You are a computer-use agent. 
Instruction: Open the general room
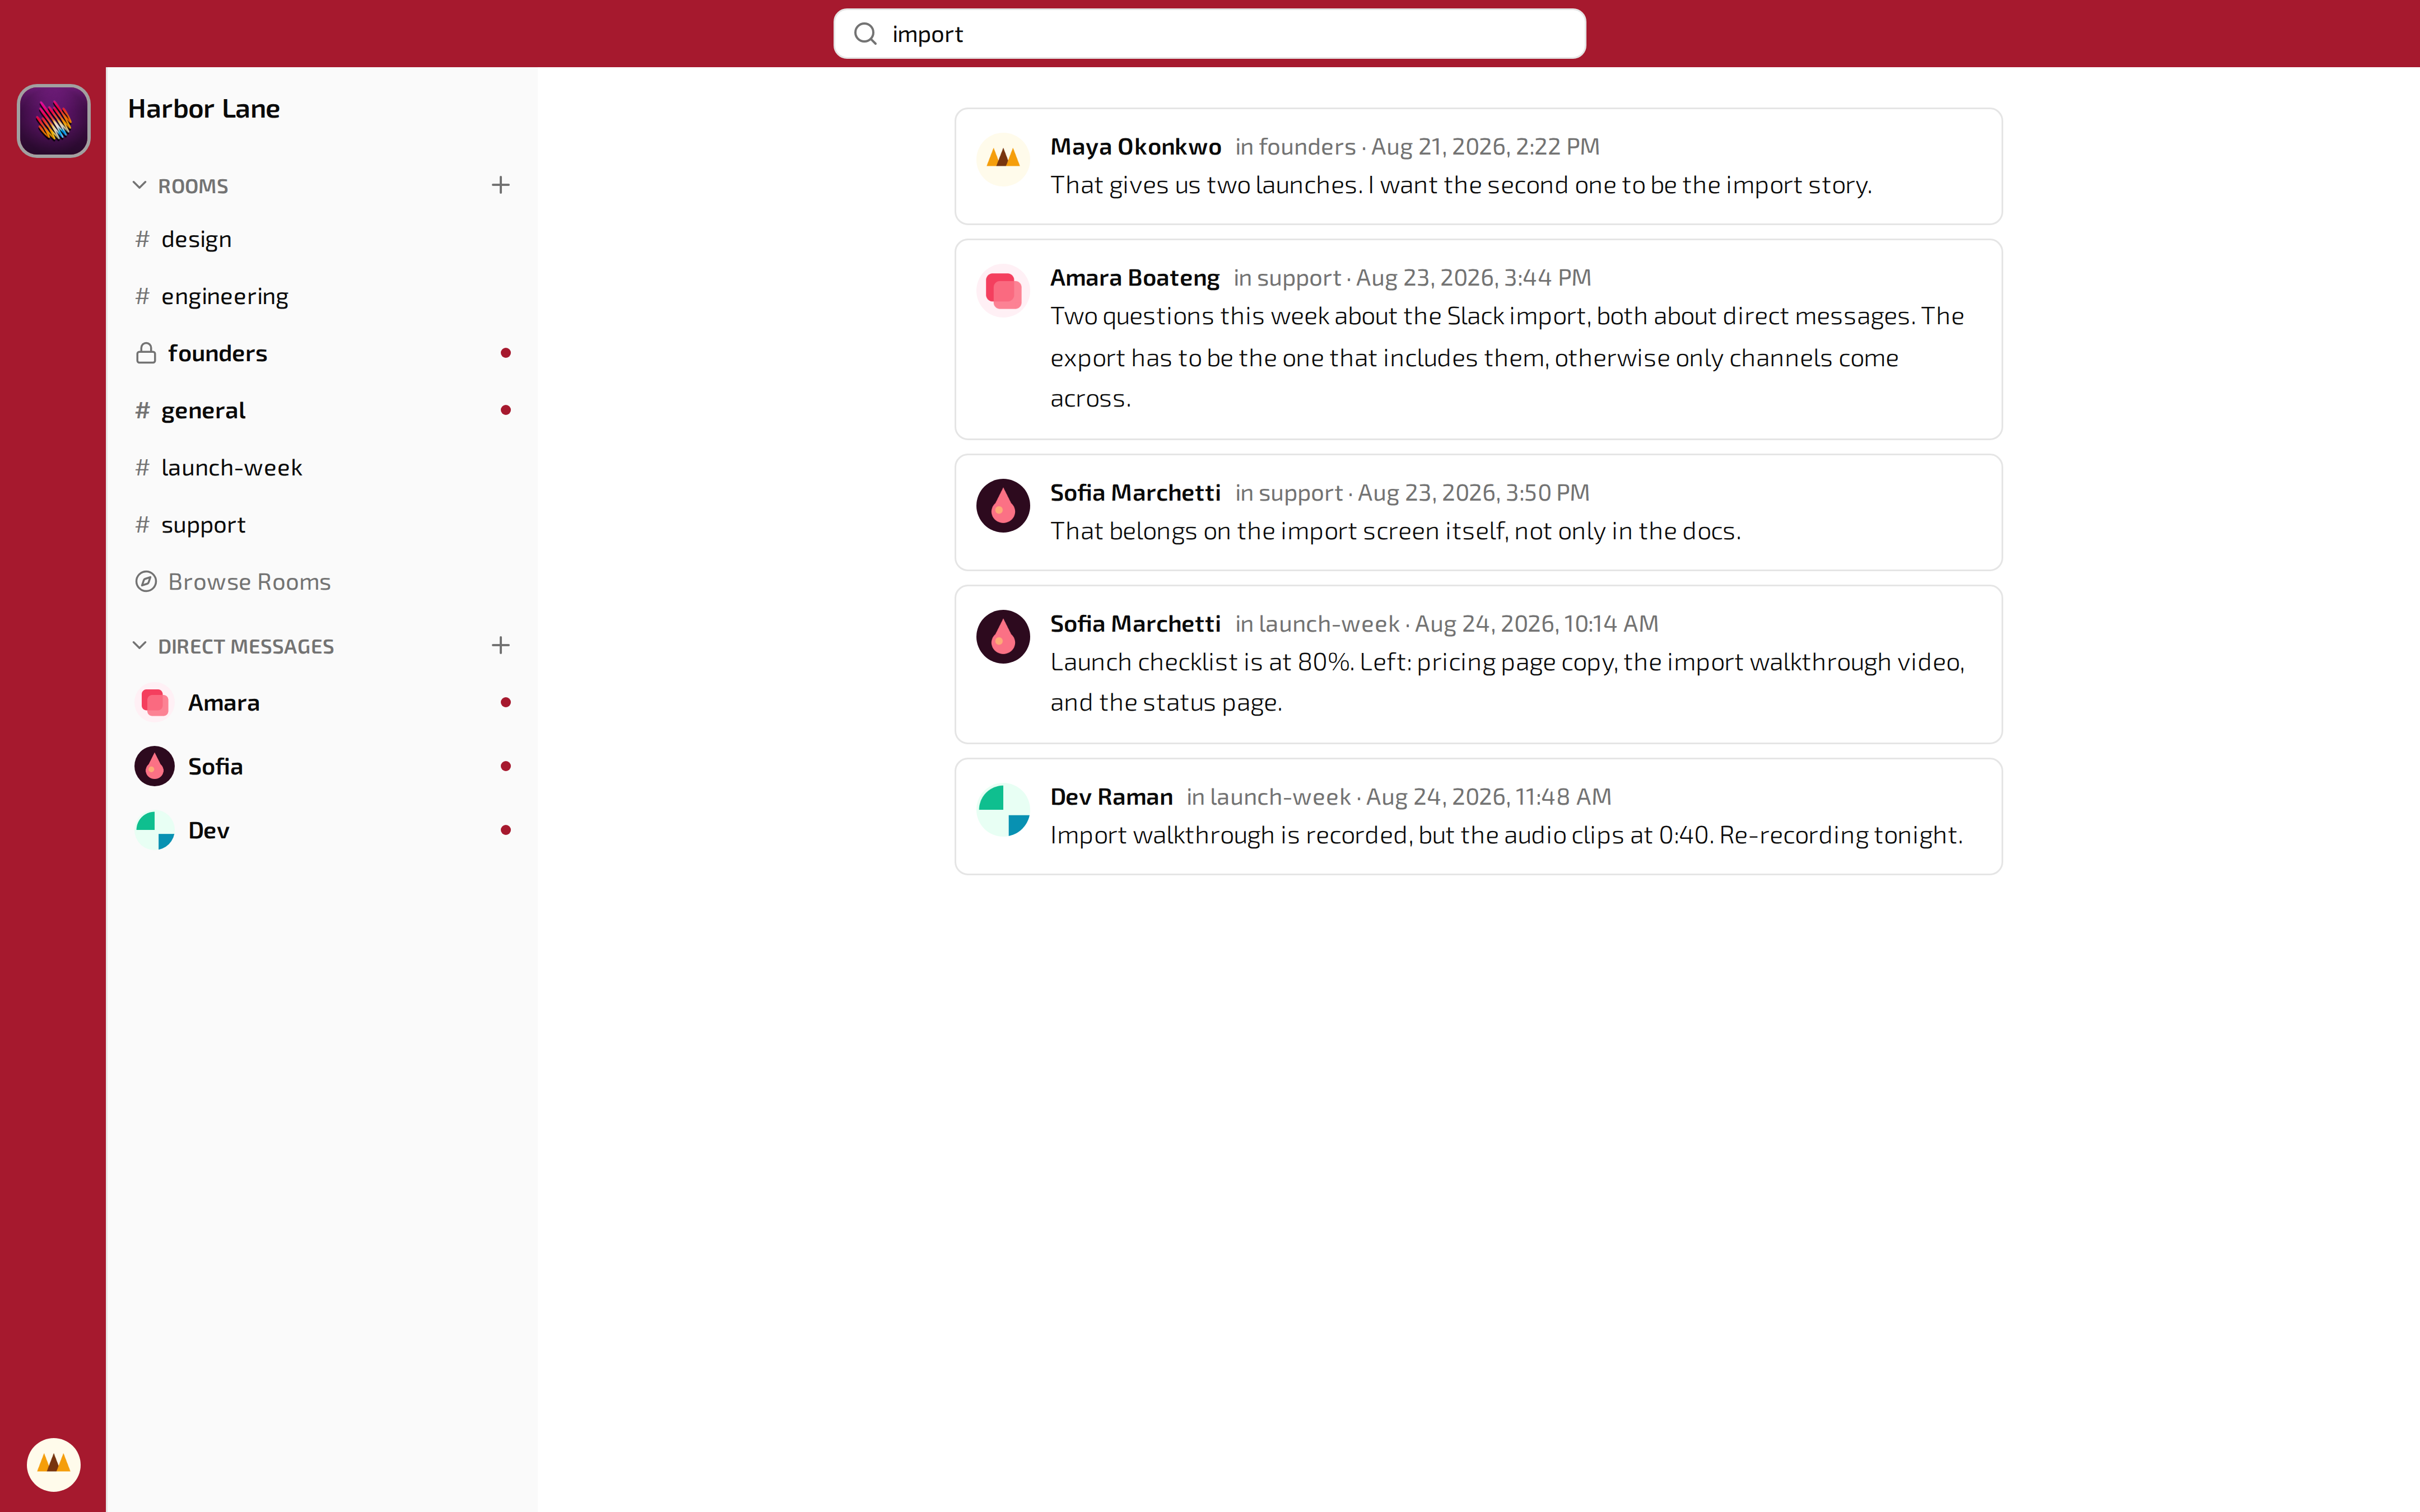[322, 410]
